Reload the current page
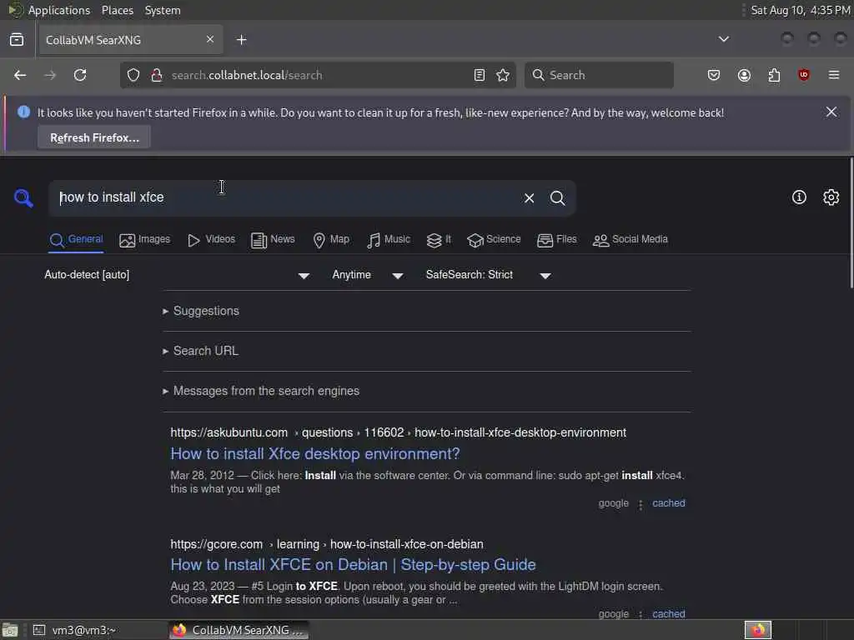This screenshot has height=640, width=854. click(80, 75)
